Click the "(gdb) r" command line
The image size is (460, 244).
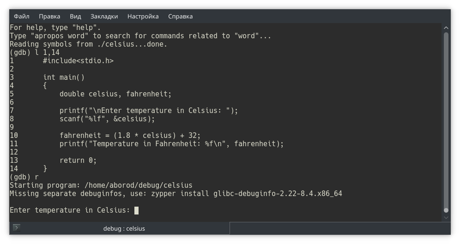pyautogui.click(x=24, y=177)
